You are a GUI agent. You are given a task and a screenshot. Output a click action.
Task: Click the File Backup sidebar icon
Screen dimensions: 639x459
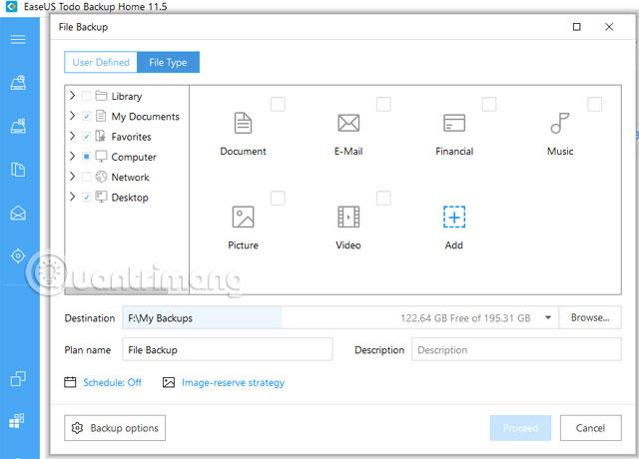18,169
